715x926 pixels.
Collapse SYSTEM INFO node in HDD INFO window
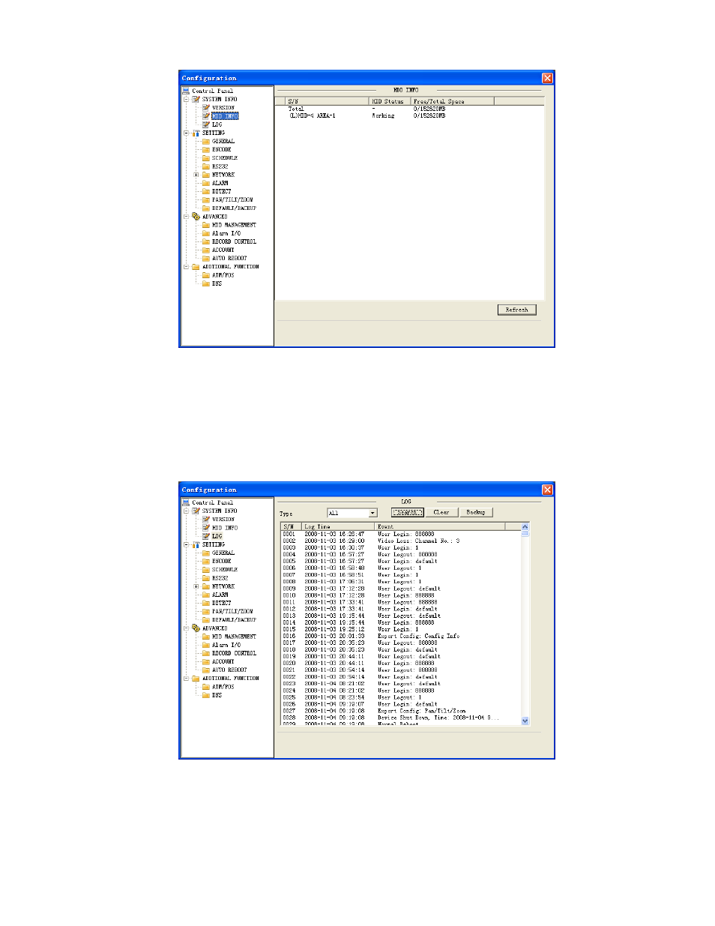186,99
